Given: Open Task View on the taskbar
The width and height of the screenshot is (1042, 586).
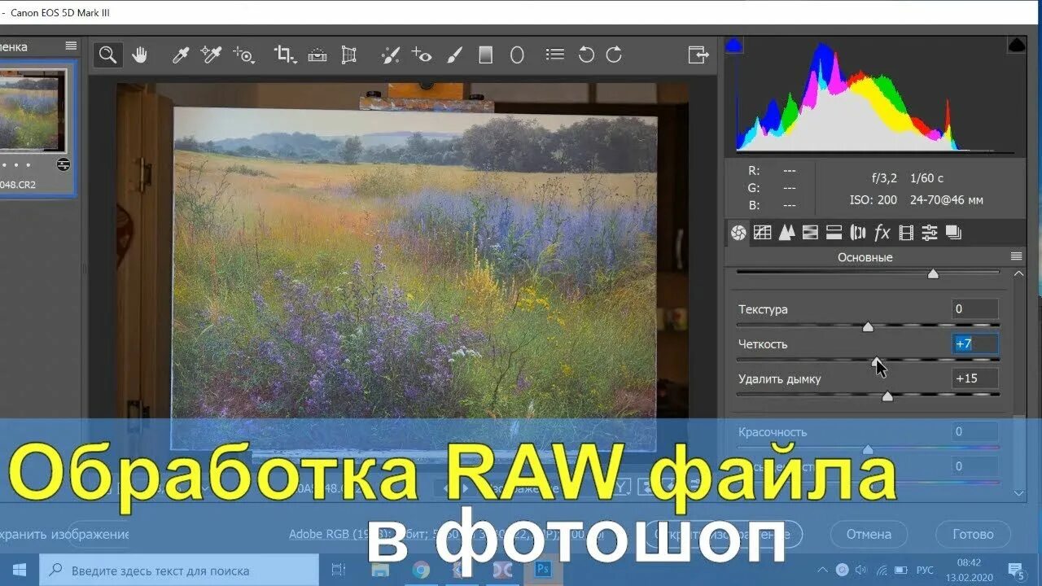Looking at the screenshot, I should [x=339, y=570].
